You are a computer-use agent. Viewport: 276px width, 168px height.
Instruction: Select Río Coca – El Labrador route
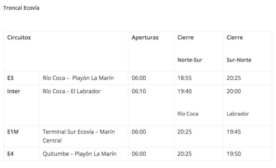[71, 91]
